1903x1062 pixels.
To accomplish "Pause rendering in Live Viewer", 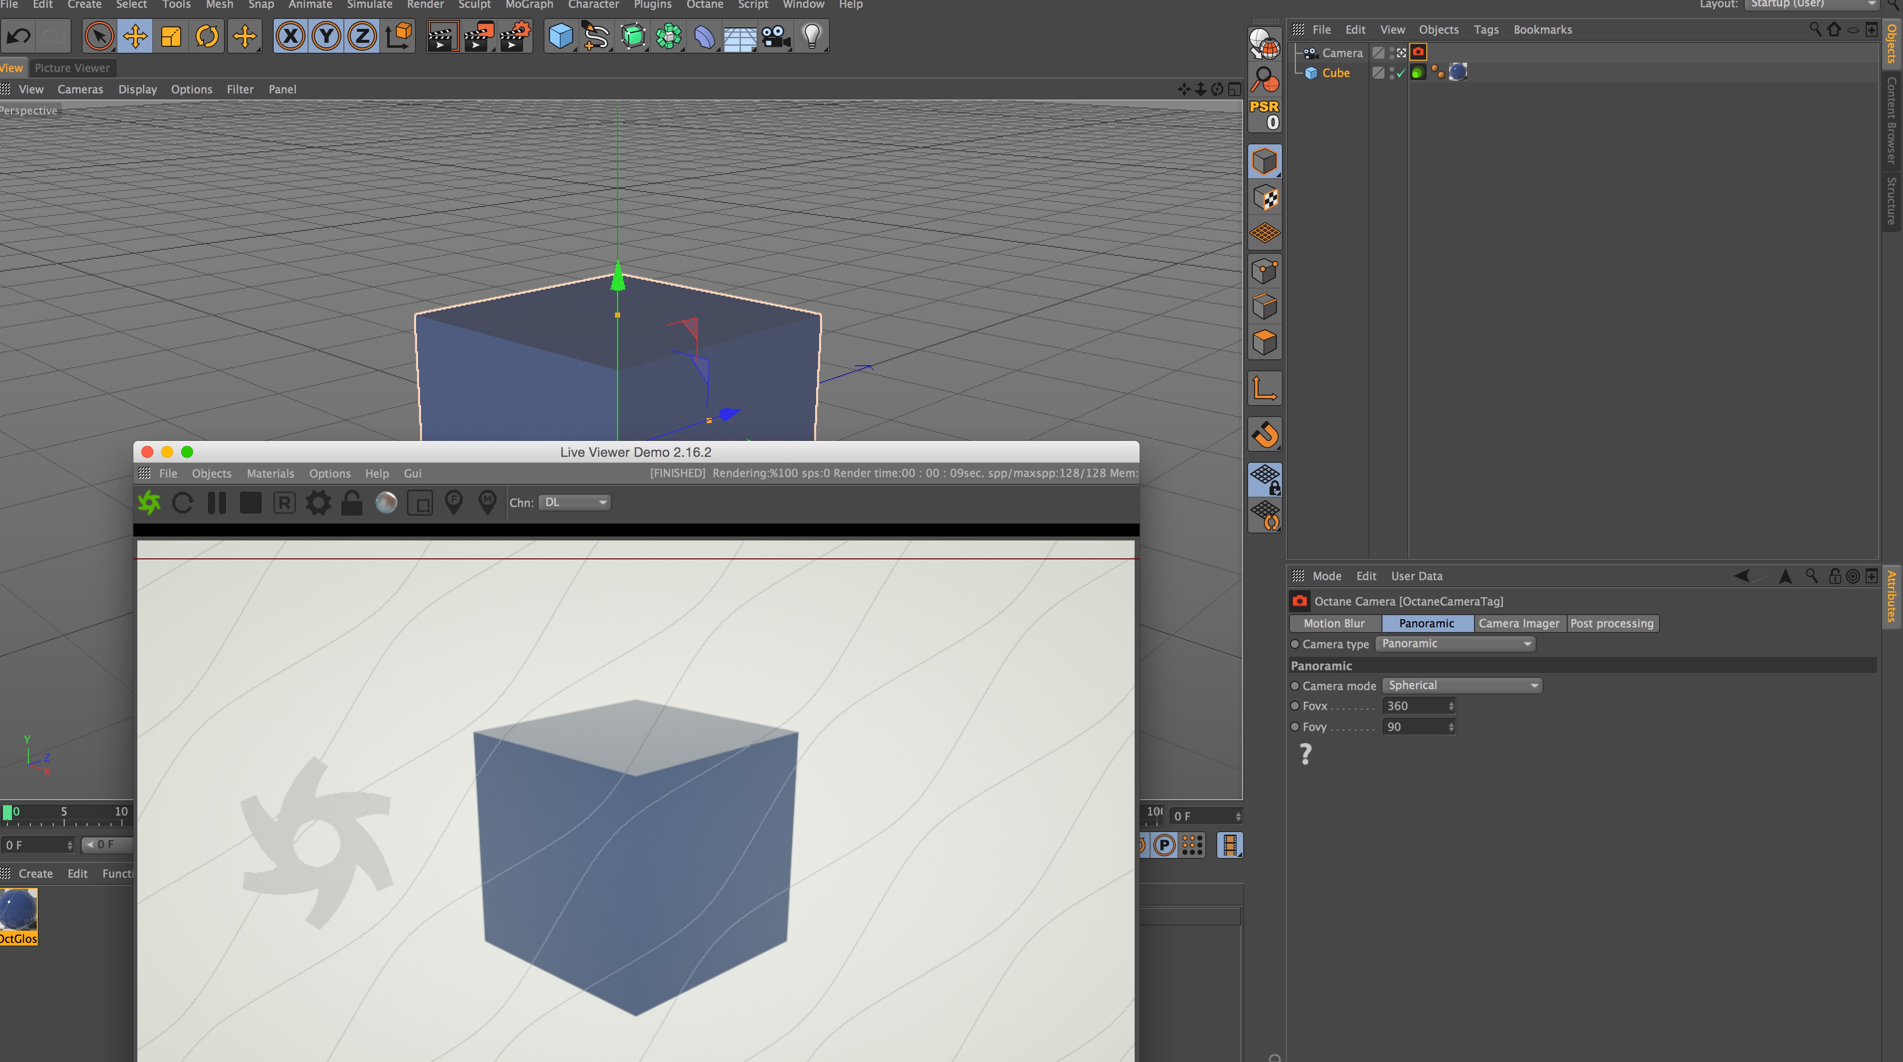I will [216, 503].
